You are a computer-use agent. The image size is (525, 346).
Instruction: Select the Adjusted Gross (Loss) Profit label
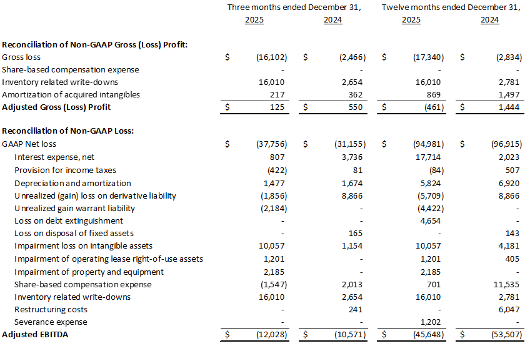(x=56, y=107)
